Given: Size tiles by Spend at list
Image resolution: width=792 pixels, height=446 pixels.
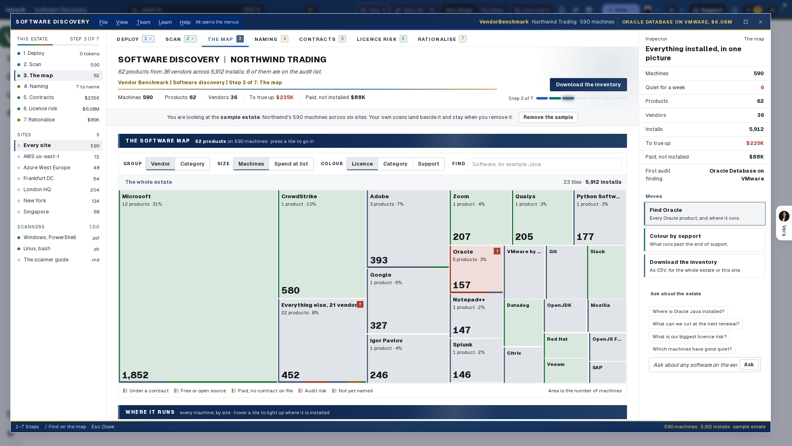Looking at the screenshot, I should click(x=291, y=164).
